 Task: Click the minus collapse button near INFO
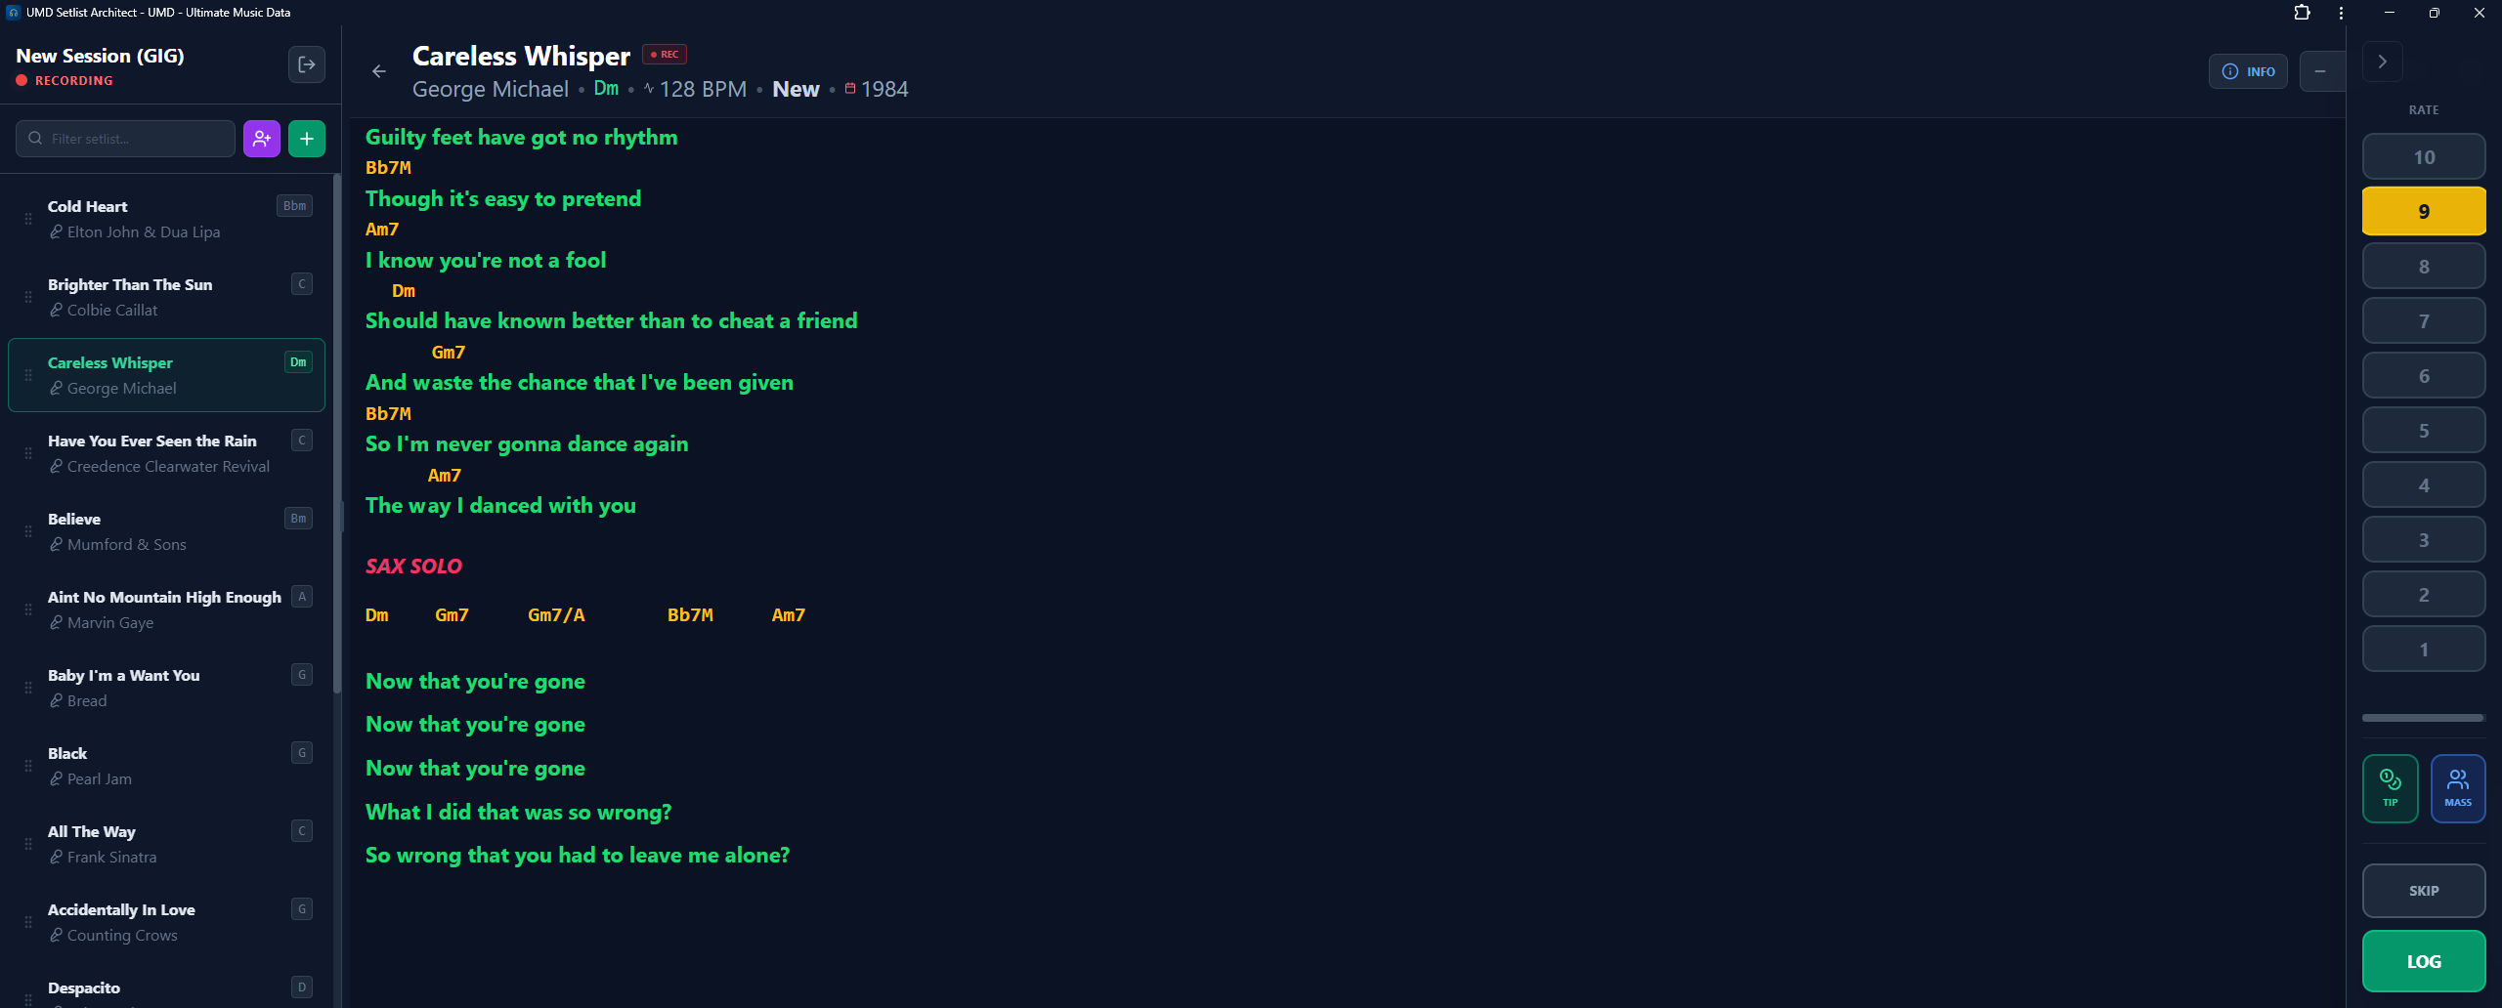[x=2320, y=71]
